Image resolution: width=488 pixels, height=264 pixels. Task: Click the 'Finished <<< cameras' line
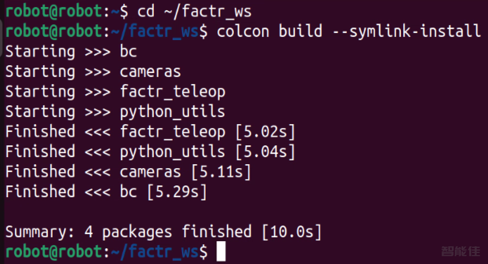pos(93,172)
